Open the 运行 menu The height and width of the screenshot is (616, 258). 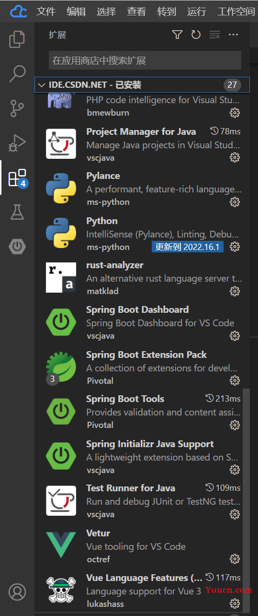[197, 12]
